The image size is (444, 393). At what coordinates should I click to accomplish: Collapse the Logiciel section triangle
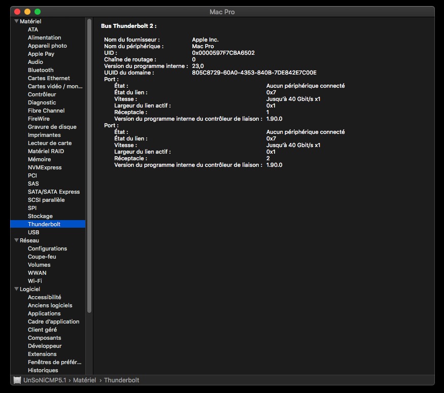click(x=16, y=289)
